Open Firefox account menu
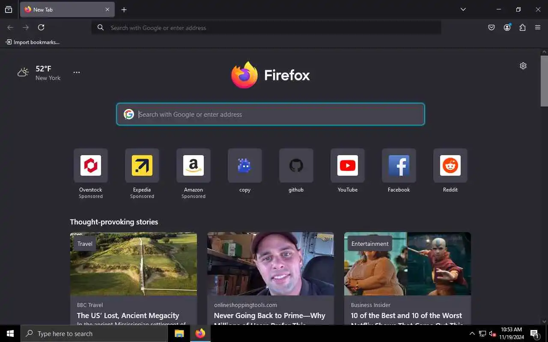 pyautogui.click(x=507, y=27)
